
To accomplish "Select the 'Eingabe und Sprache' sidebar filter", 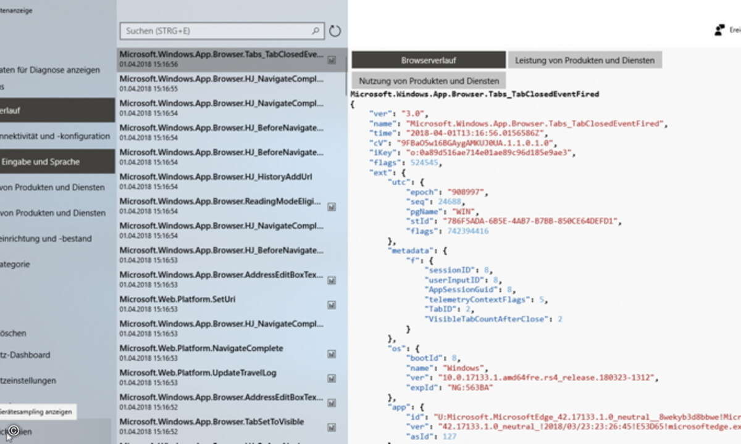I will 57,162.
